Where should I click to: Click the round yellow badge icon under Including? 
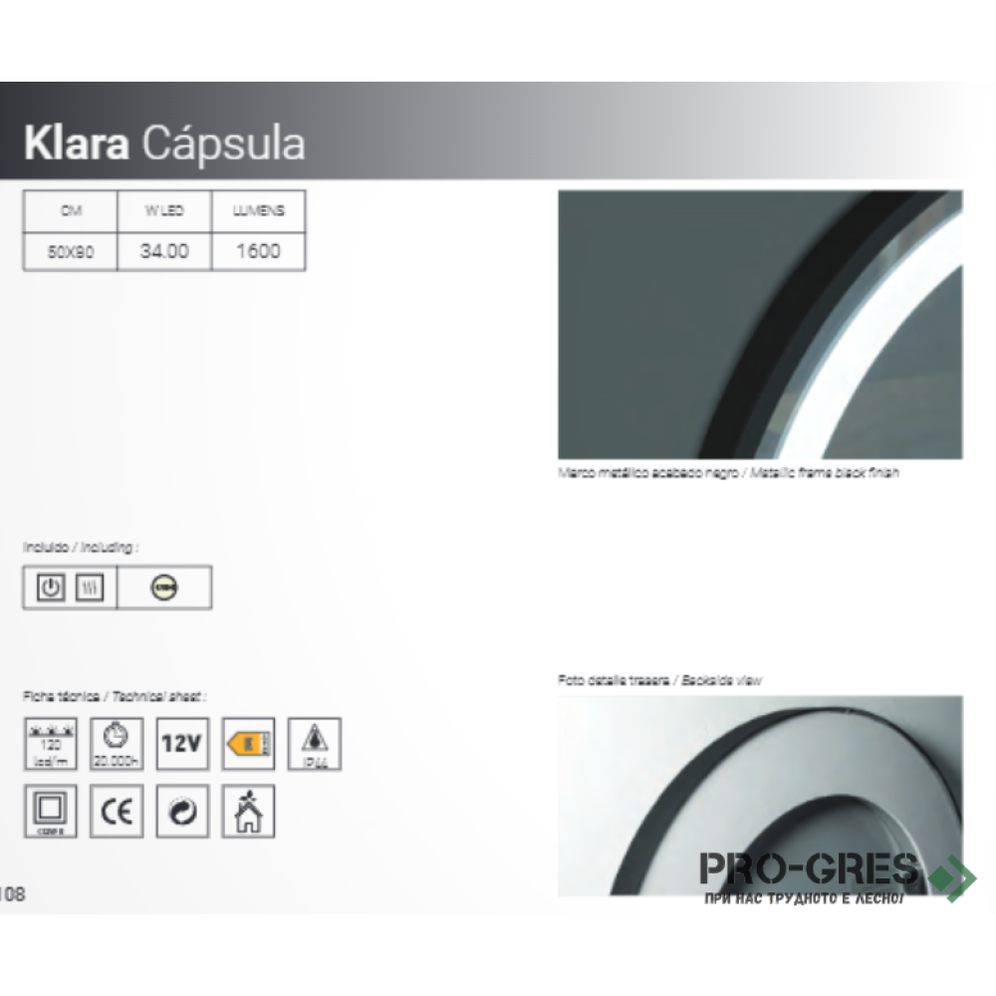point(164,588)
